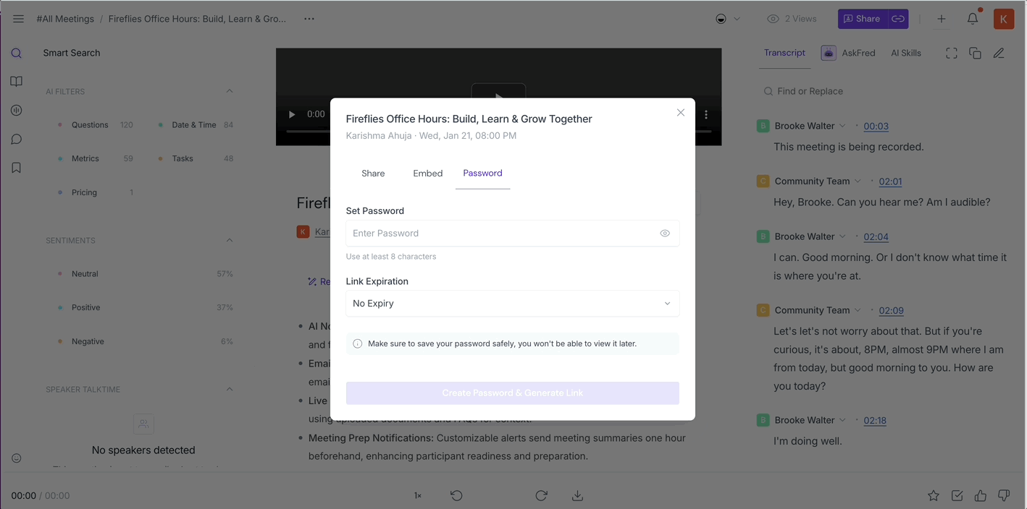Filter by Date & Time 84
Screen dimensions: 1027x509
pyautogui.click(x=196, y=125)
